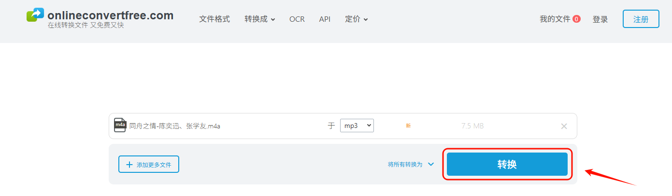Click the 7.5 MB file size label
The image size is (672, 196).
(x=472, y=126)
